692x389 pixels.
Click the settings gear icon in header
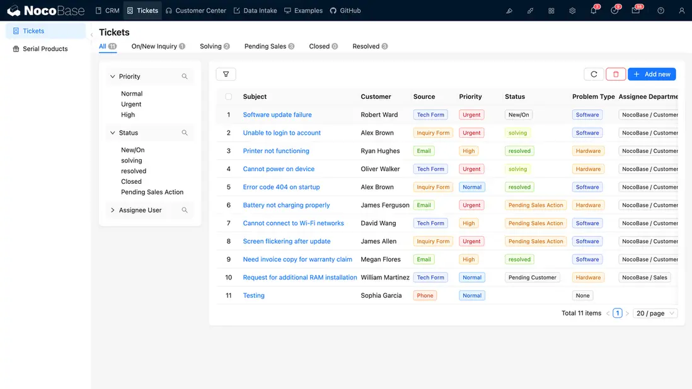(x=572, y=11)
